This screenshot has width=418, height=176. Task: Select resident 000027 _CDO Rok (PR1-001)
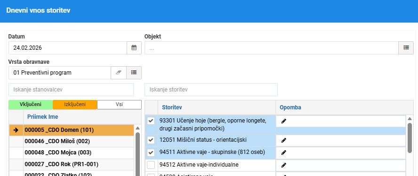click(x=72, y=164)
